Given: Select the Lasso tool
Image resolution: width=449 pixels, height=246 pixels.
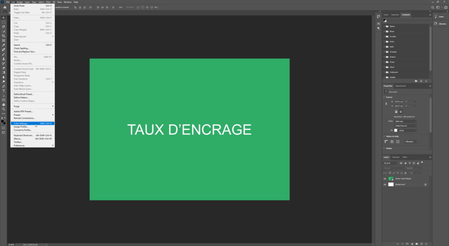Looking at the screenshot, I should click(x=4, y=27).
